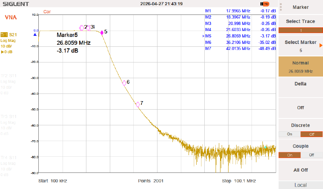Click the USB storage status icon

coord(265,4)
